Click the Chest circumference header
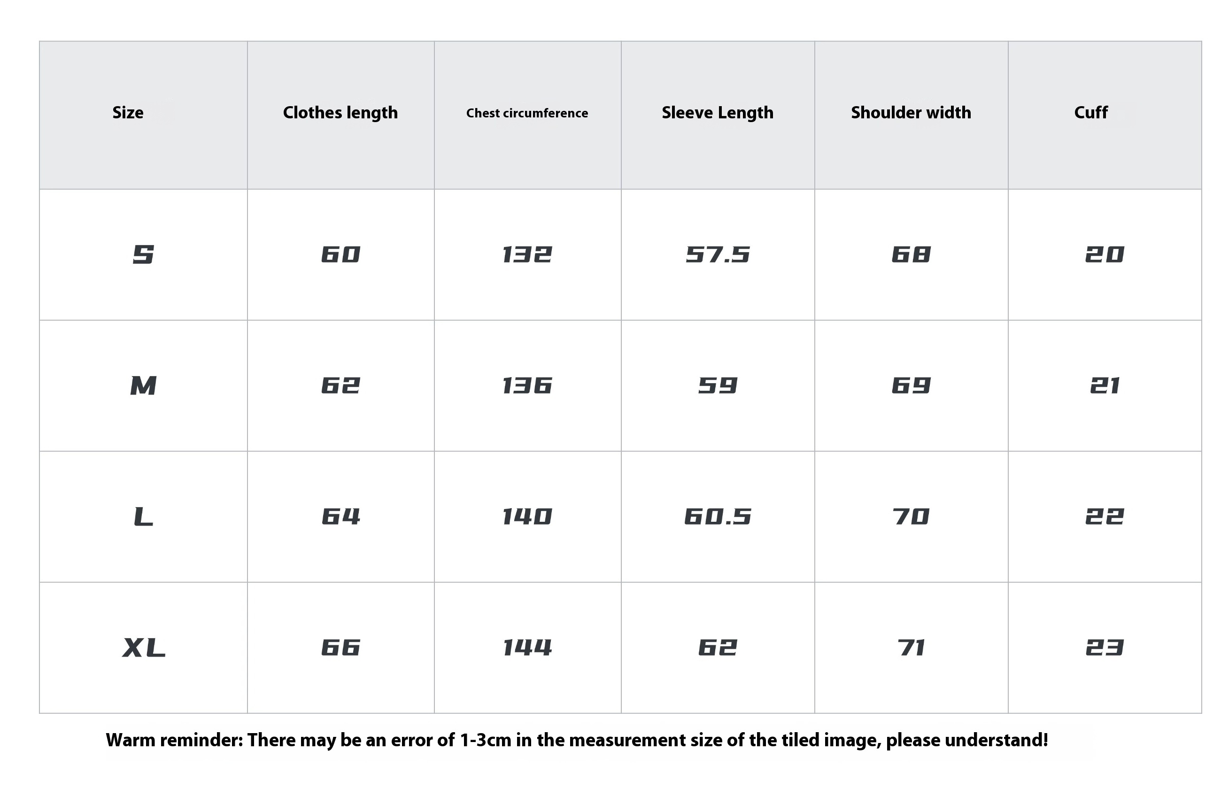The height and width of the screenshot is (789, 1221). pyautogui.click(x=527, y=113)
